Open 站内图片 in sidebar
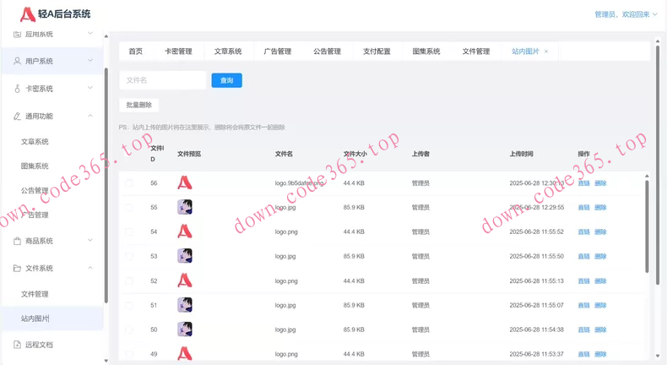667x365 pixels. (35, 319)
